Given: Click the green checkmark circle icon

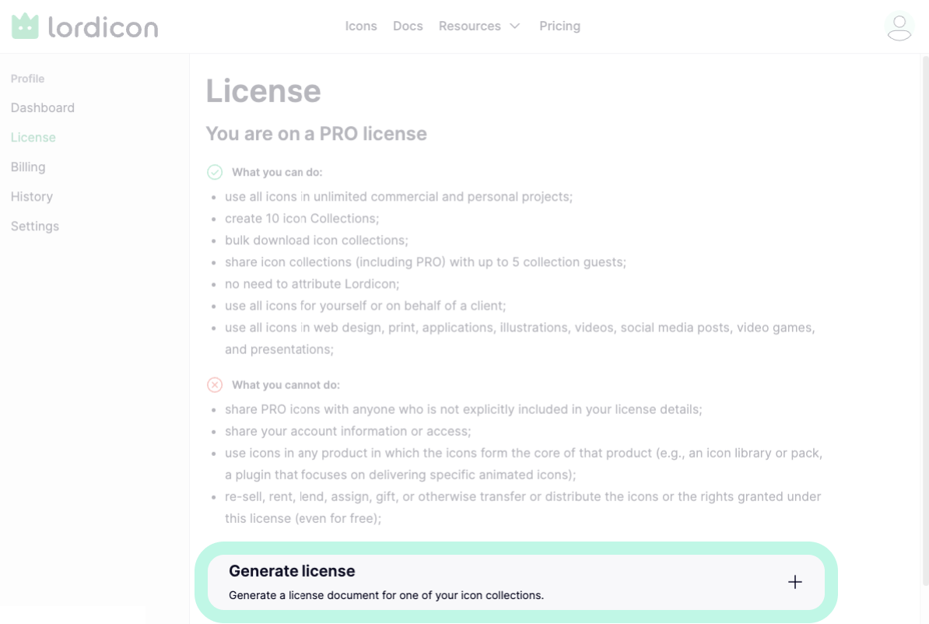Looking at the screenshot, I should (215, 172).
